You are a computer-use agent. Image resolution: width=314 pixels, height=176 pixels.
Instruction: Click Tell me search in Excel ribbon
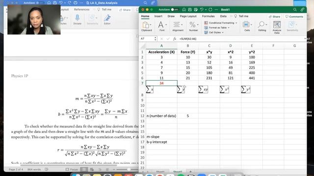point(241,16)
